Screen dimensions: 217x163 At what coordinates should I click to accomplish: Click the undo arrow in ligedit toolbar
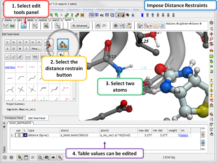pyautogui.click(x=97, y=26)
